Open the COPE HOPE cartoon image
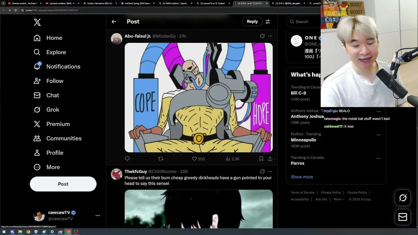 [199, 98]
